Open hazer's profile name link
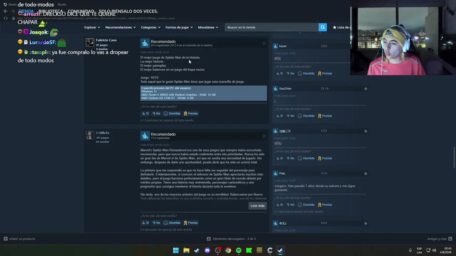456x256 pixels. [x=283, y=46]
